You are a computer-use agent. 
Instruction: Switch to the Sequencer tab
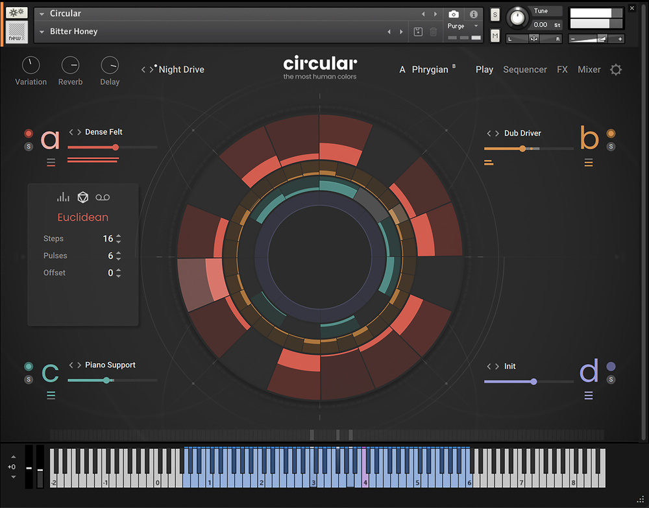(525, 69)
